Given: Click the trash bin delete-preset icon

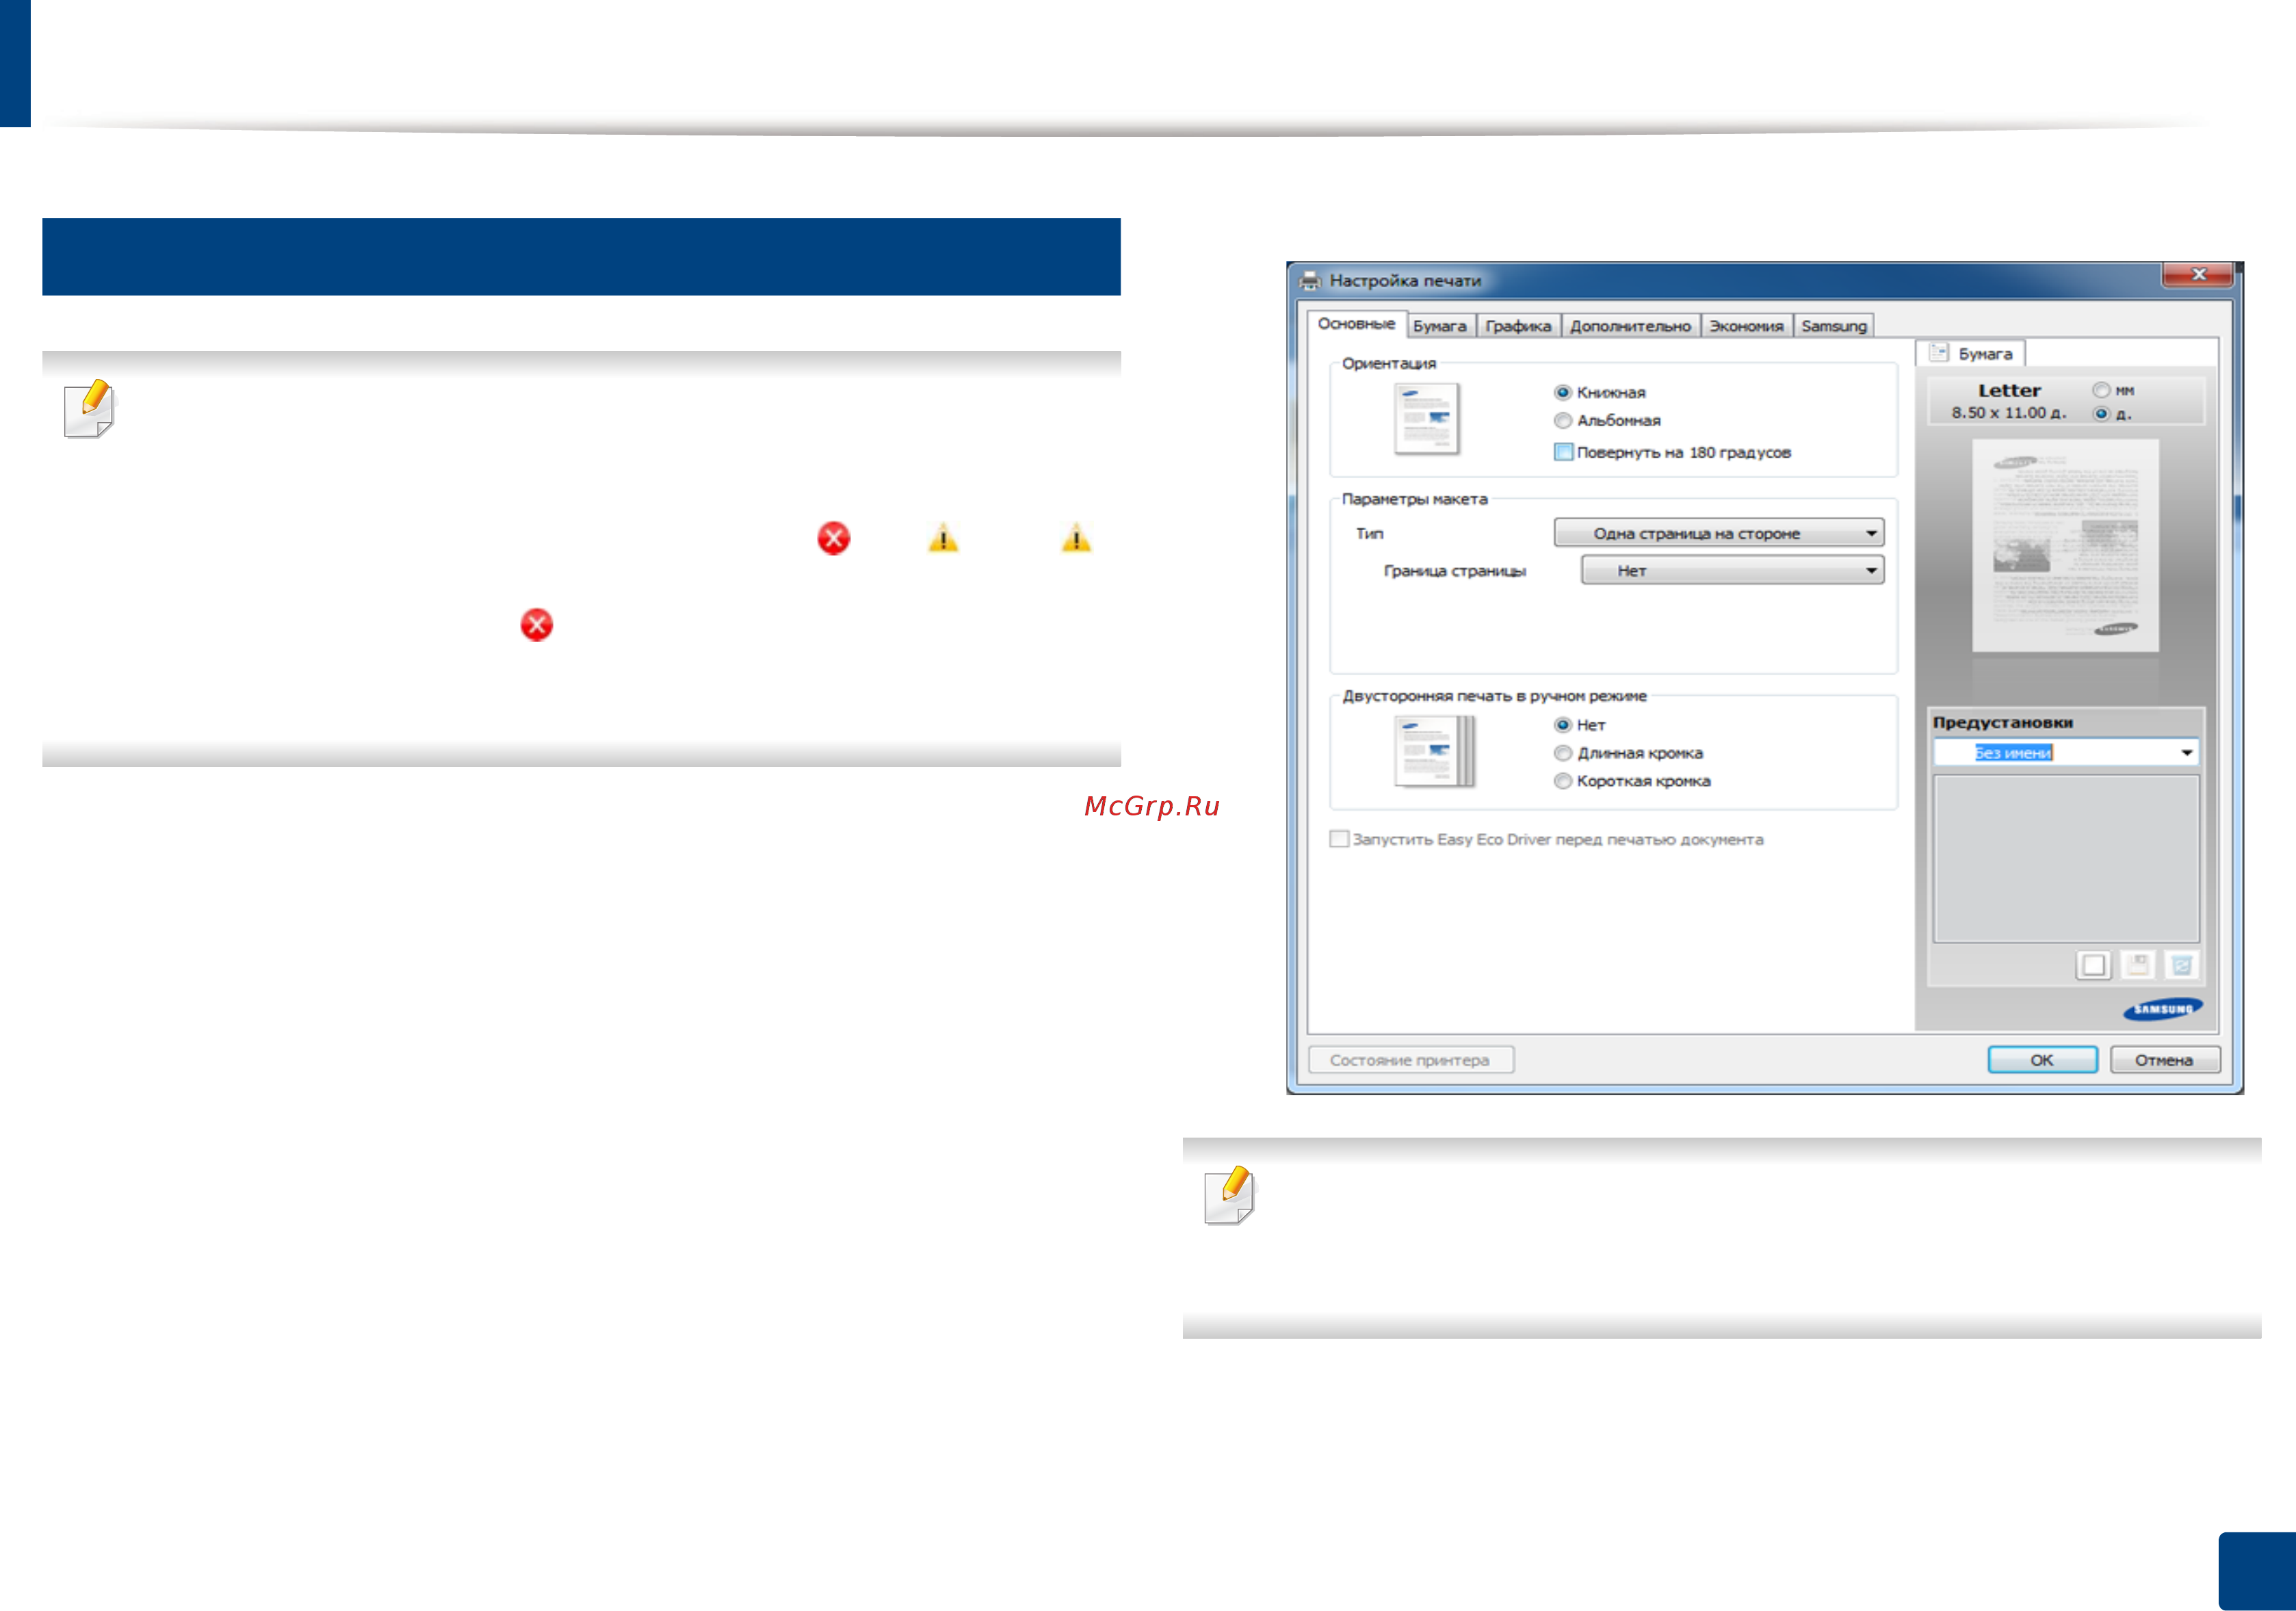Looking at the screenshot, I should pos(2181,965).
